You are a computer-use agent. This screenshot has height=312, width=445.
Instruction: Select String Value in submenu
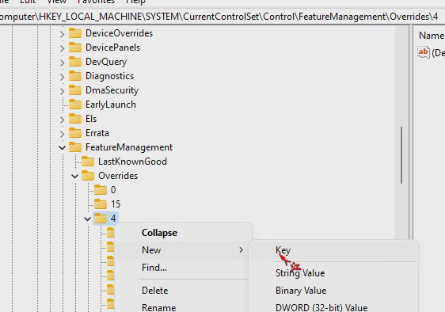coord(300,273)
